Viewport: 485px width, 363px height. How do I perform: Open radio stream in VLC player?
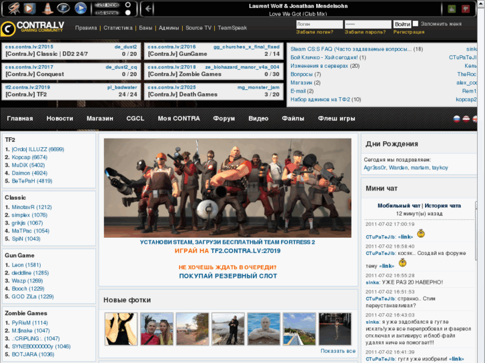click(x=47, y=9)
